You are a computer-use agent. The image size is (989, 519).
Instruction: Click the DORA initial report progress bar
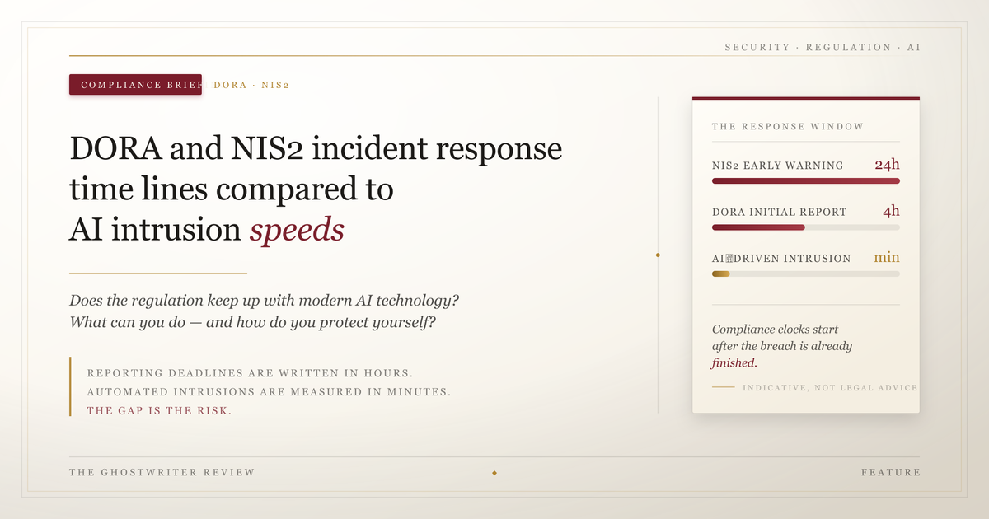coord(806,227)
